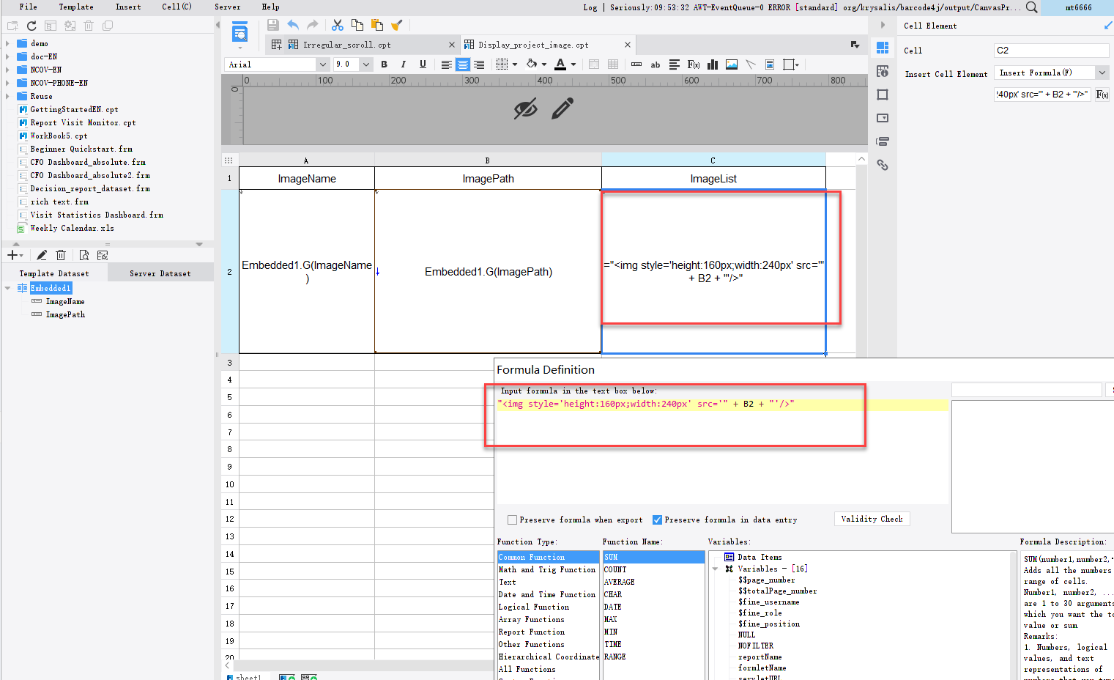Insert an image using the picture toolbar icon
Screen dimensions: 1114x680
[x=731, y=64]
